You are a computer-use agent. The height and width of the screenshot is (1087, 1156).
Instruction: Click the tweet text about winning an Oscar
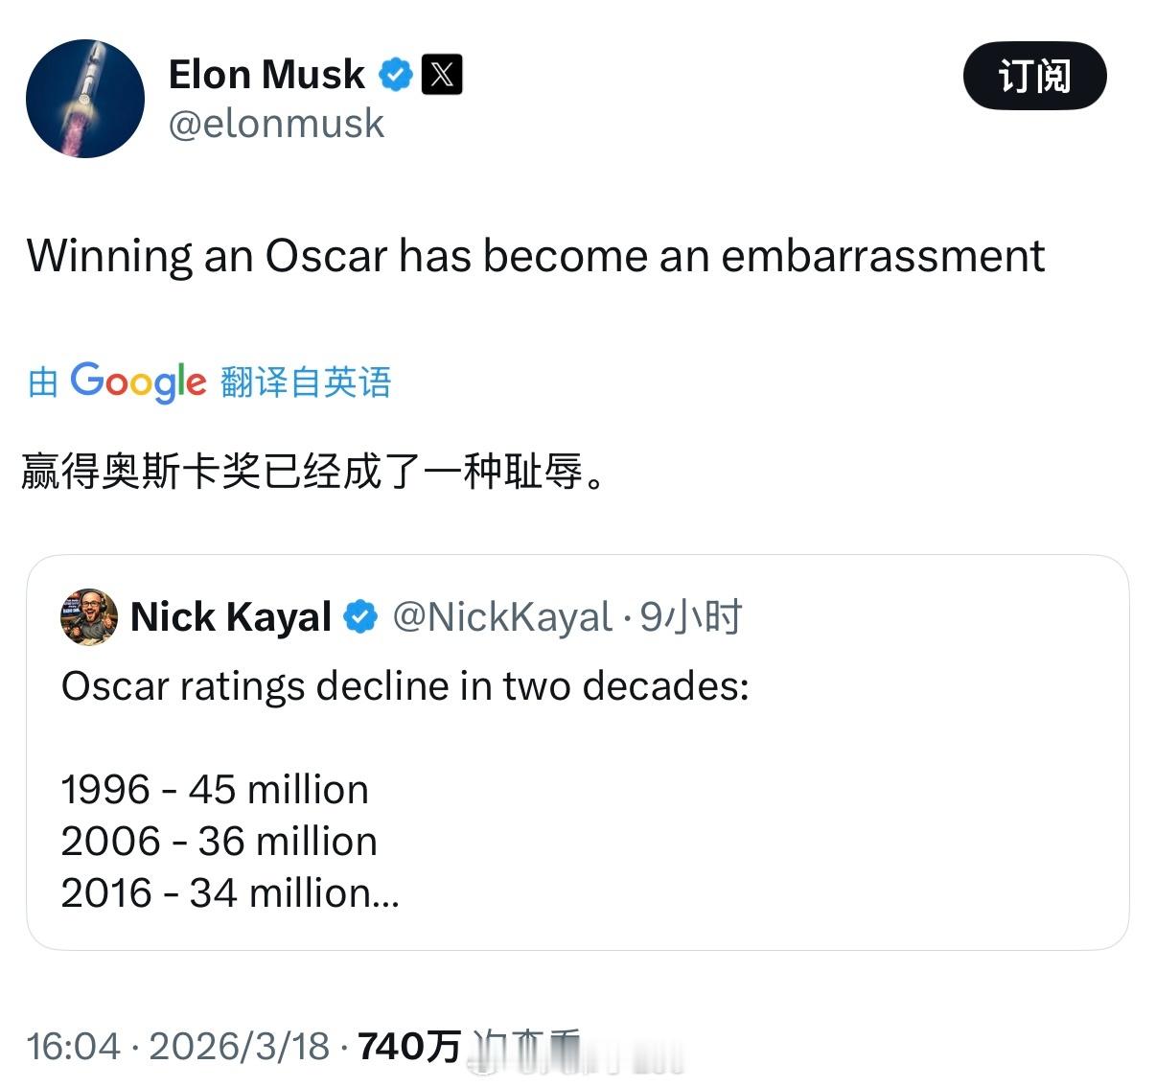pyautogui.click(x=535, y=256)
